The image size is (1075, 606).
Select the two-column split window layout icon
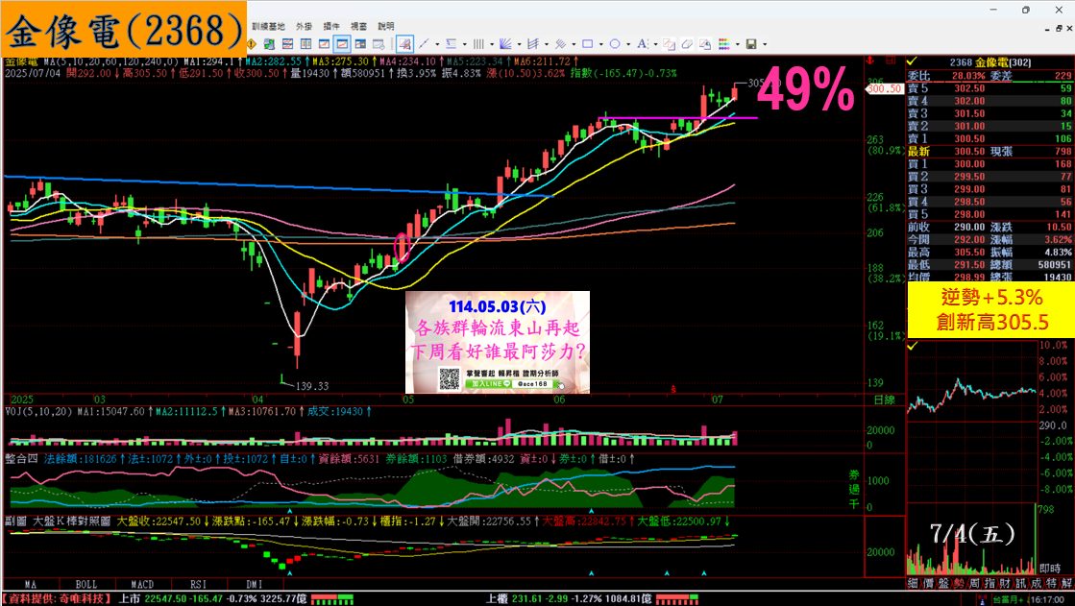305,44
